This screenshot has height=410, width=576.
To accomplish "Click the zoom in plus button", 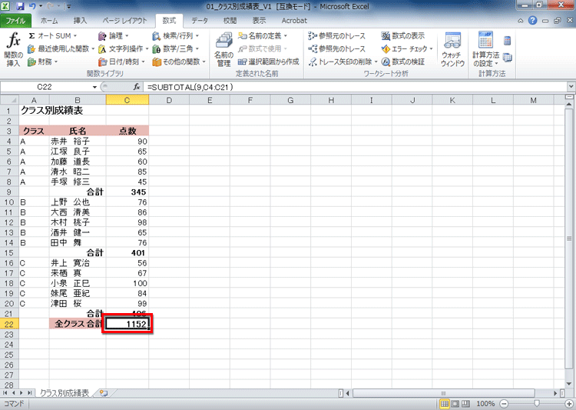I will click(x=569, y=404).
